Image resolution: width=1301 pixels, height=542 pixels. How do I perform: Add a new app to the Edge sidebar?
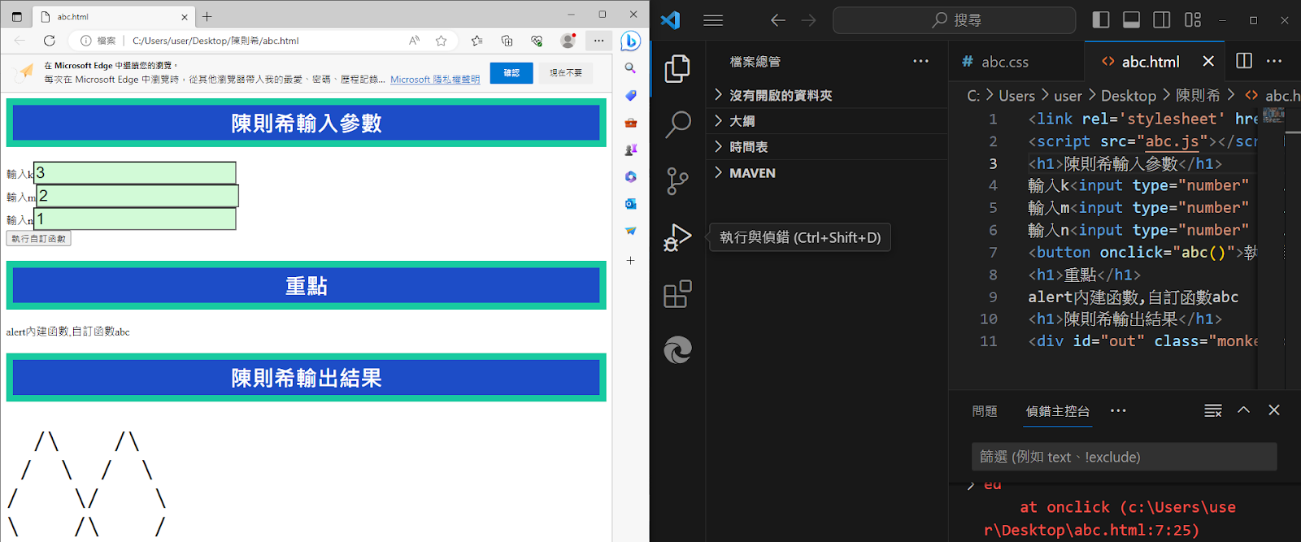[630, 261]
